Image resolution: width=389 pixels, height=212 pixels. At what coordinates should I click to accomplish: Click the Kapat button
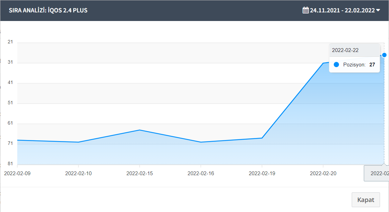click(x=366, y=200)
